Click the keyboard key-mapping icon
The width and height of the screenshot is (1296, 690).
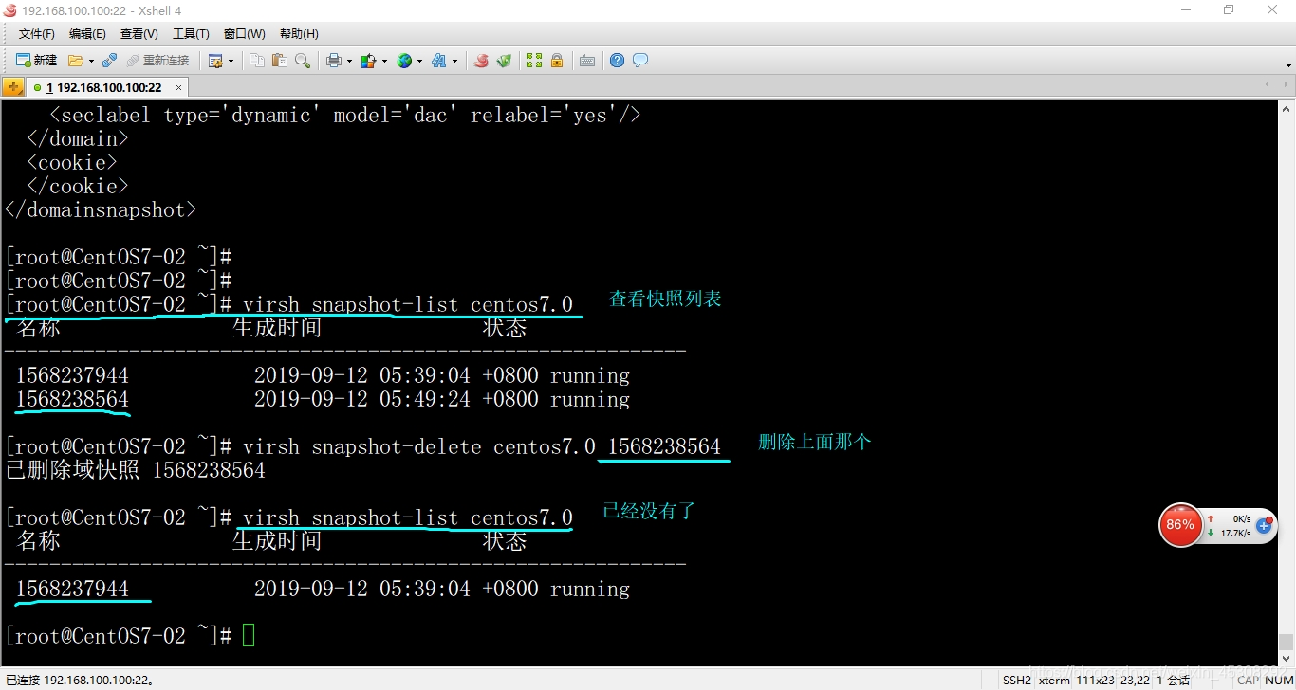point(587,61)
